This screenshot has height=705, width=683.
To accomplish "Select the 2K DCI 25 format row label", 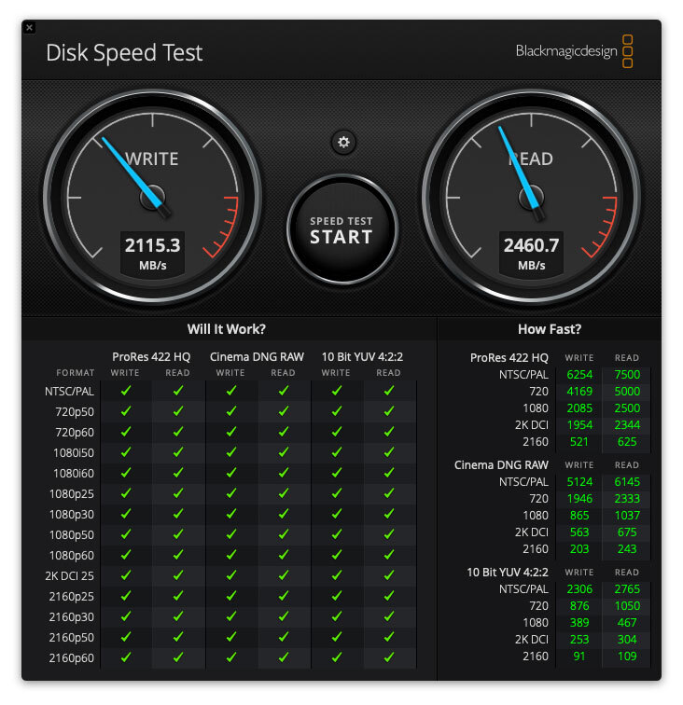I will [x=69, y=576].
